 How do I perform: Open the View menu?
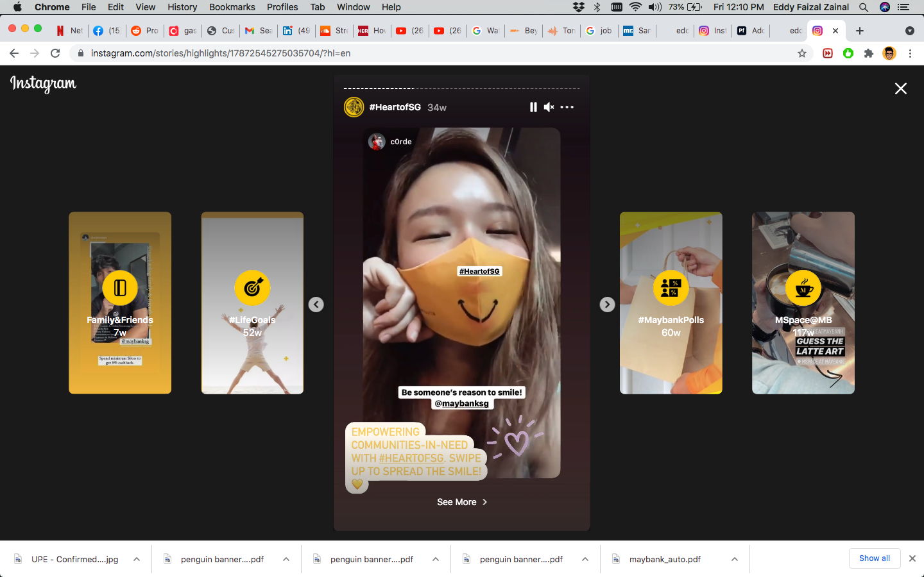point(146,7)
